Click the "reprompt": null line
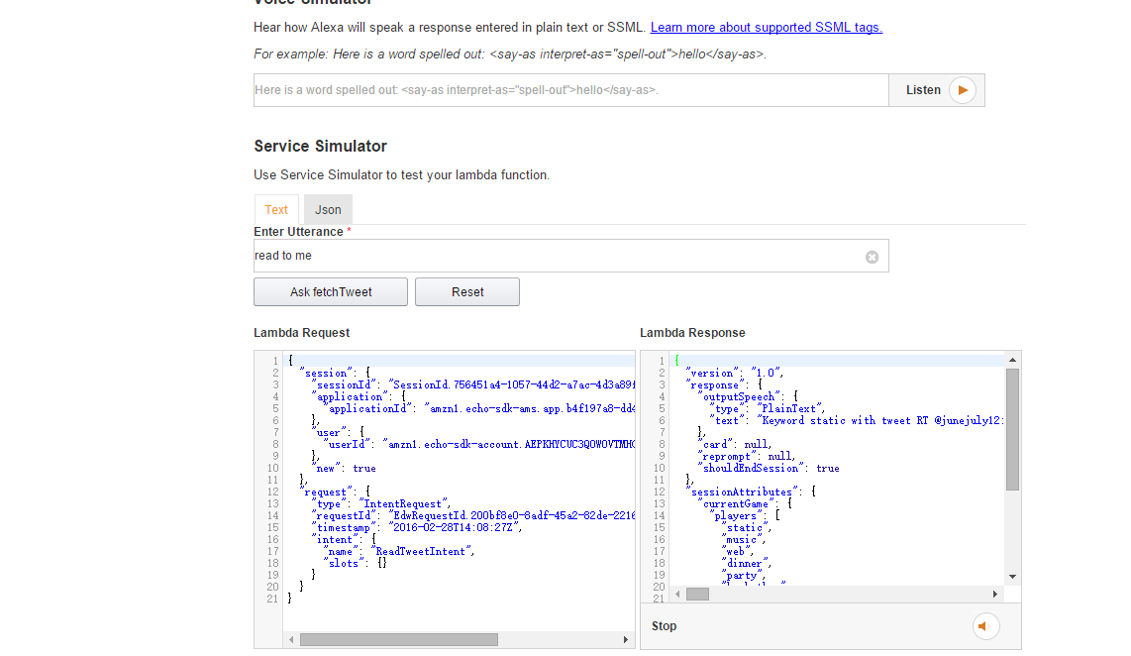The image size is (1131, 656). click(x=747, y=456)
